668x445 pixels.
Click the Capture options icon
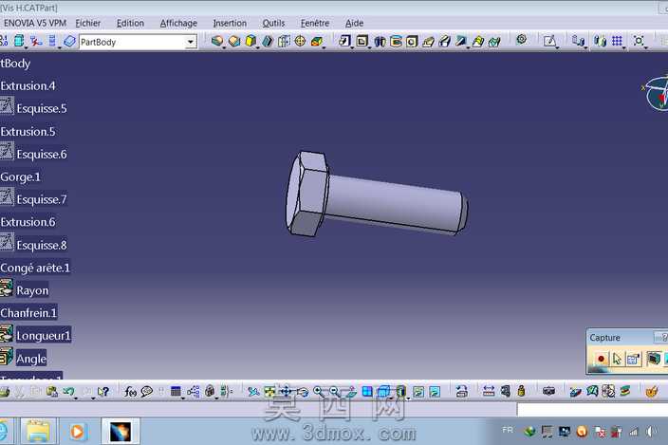coord(634,359)
